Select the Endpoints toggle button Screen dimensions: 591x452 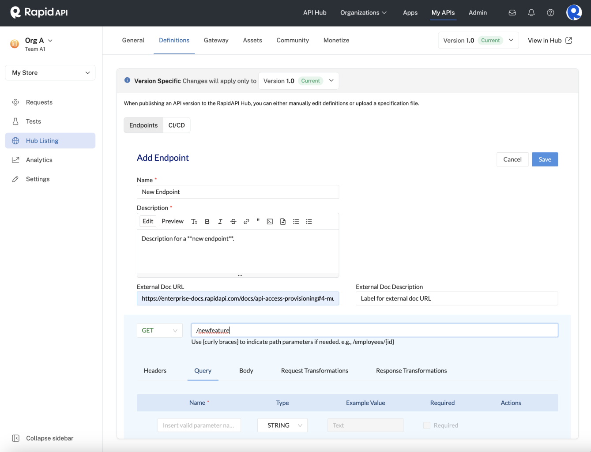[143, 125]
